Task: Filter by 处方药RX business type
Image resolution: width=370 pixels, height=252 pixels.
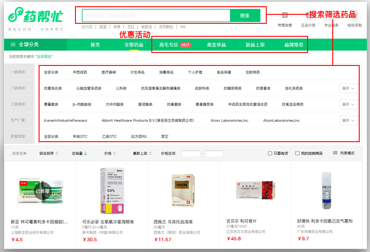Action: (x=139, y=136)
